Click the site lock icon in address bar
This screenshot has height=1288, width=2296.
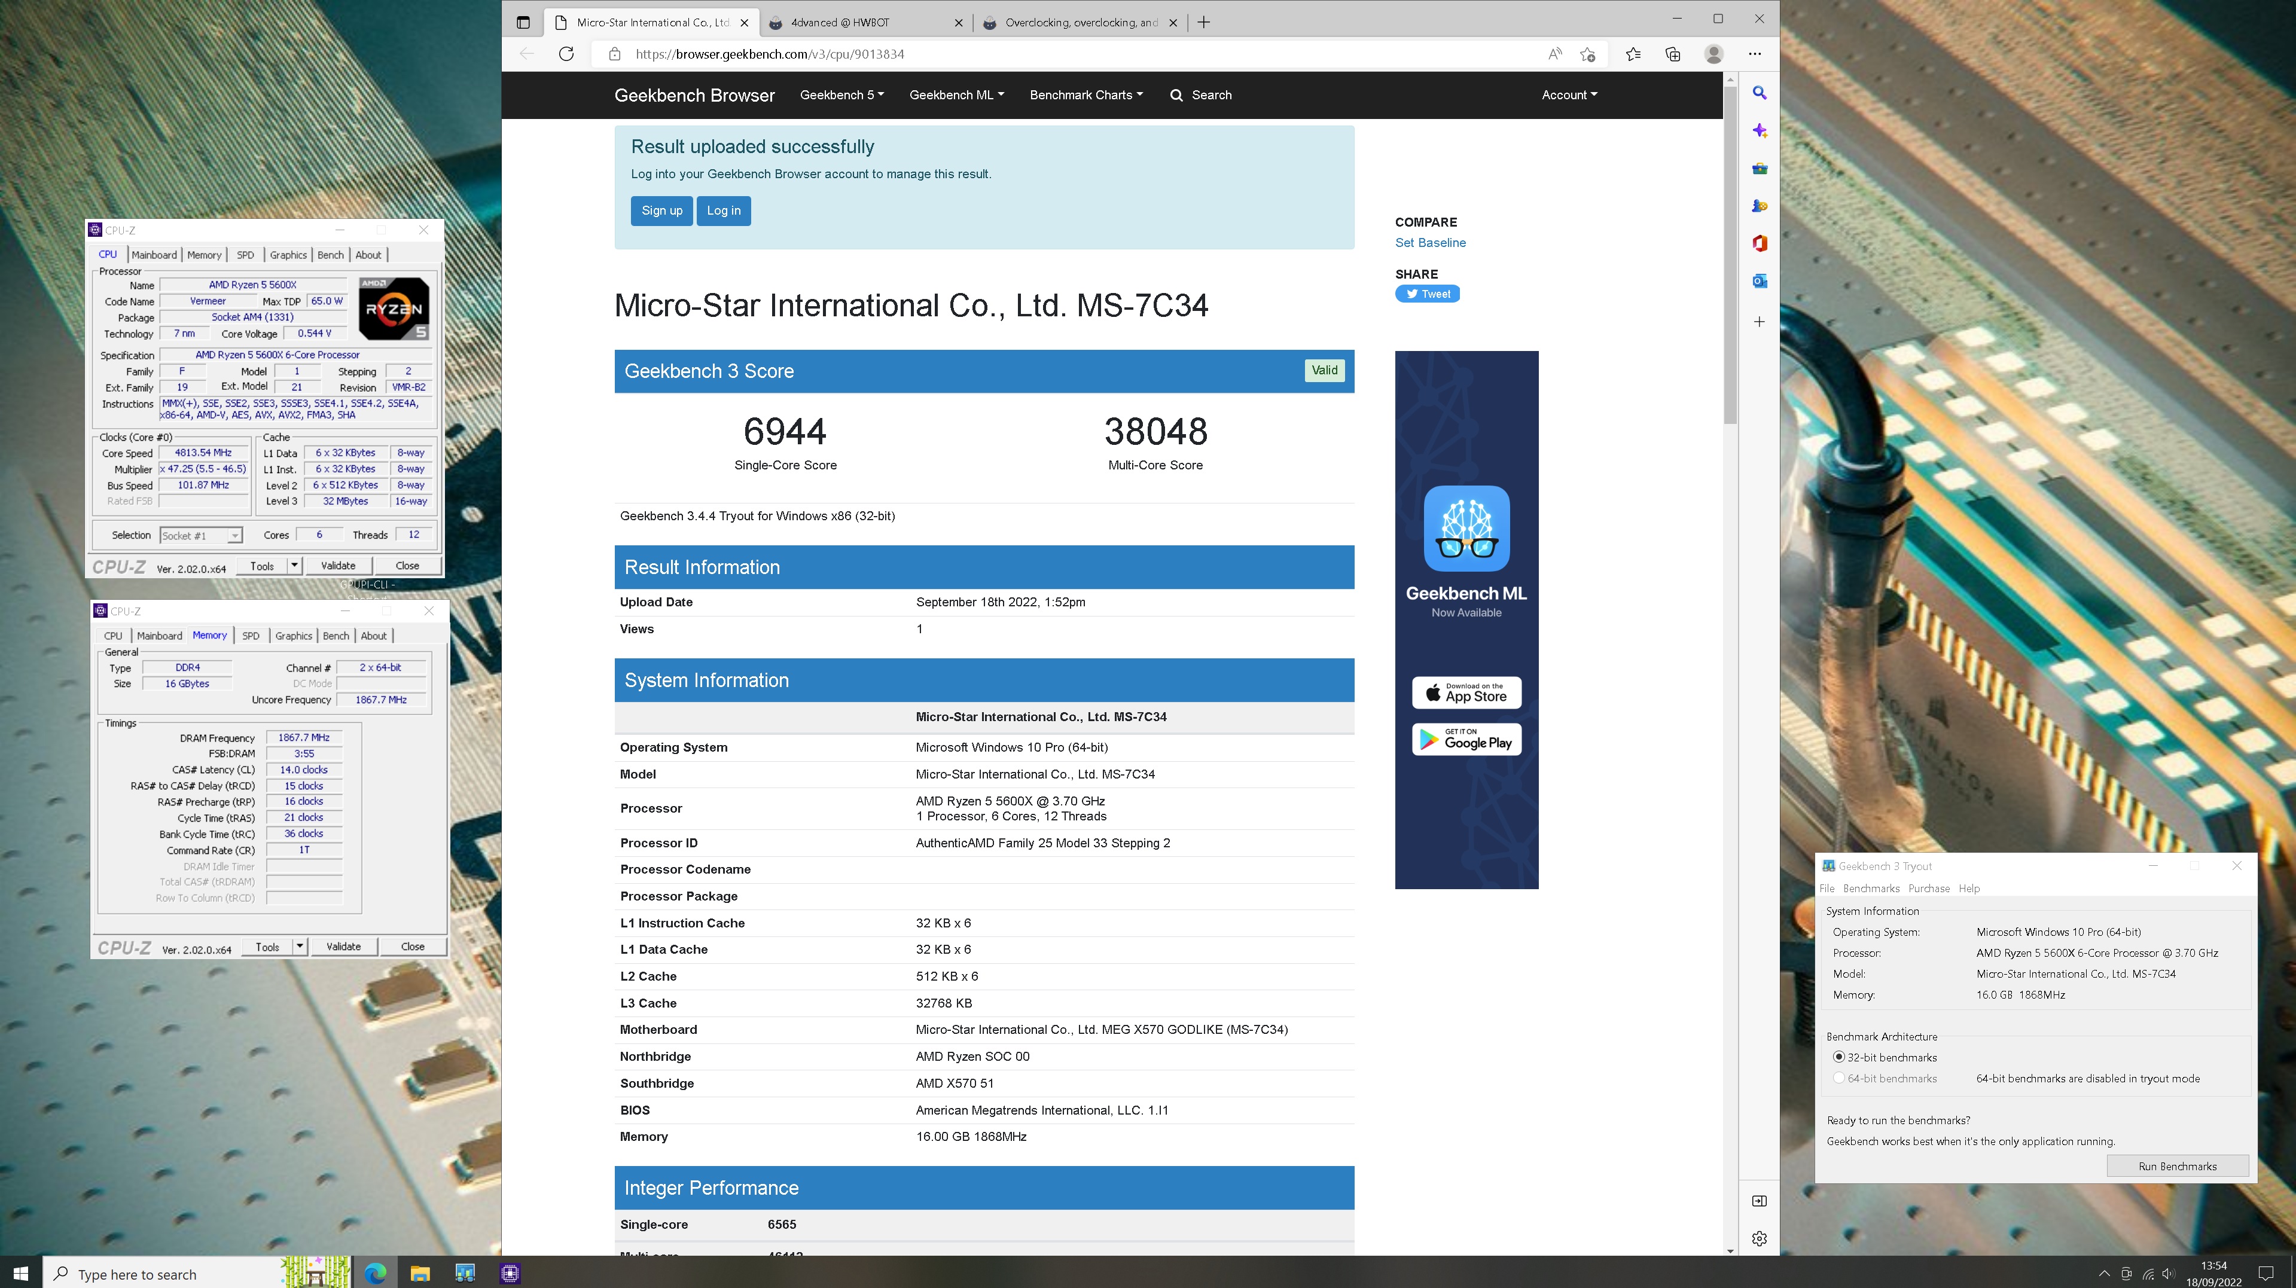click(614, 54)
